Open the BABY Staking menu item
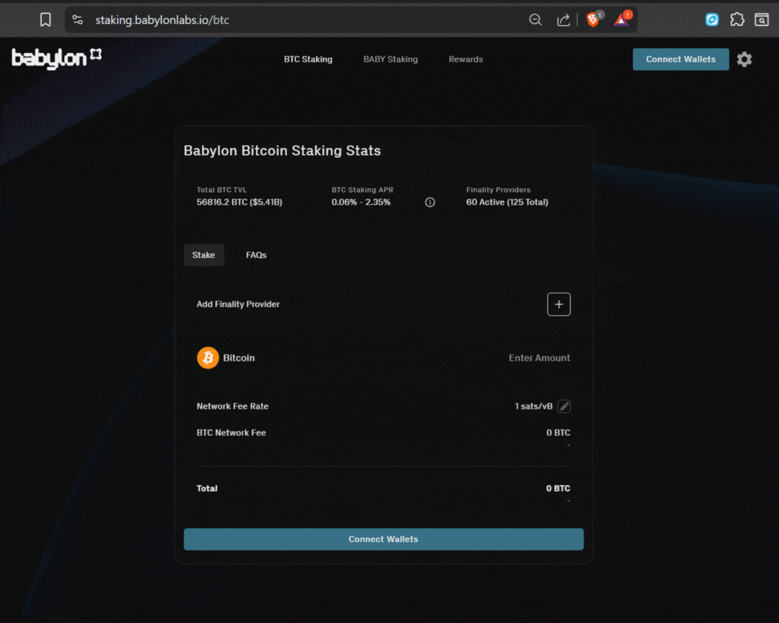Viewport: 779px width, 623px height. click(390, 59)
